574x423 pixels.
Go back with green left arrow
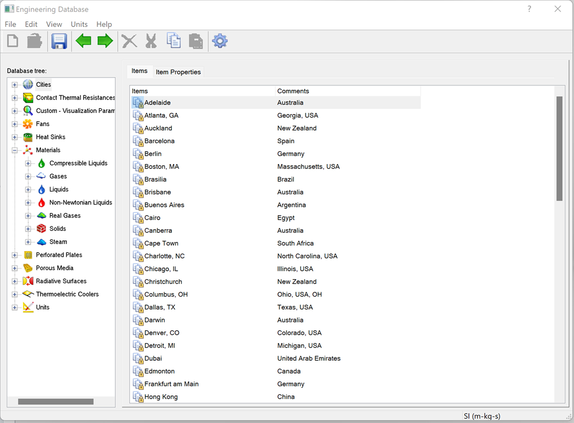point(84,40)
